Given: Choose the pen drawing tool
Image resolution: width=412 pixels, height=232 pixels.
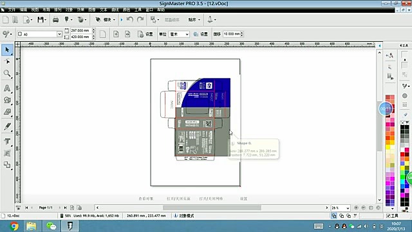Looking at the screenshot, I should (7, 126).
